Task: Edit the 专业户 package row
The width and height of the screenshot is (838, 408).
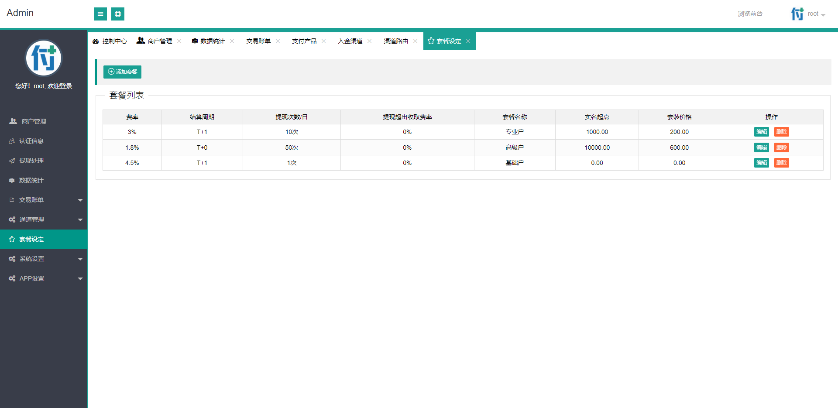Action: click(x=761, y=131)
